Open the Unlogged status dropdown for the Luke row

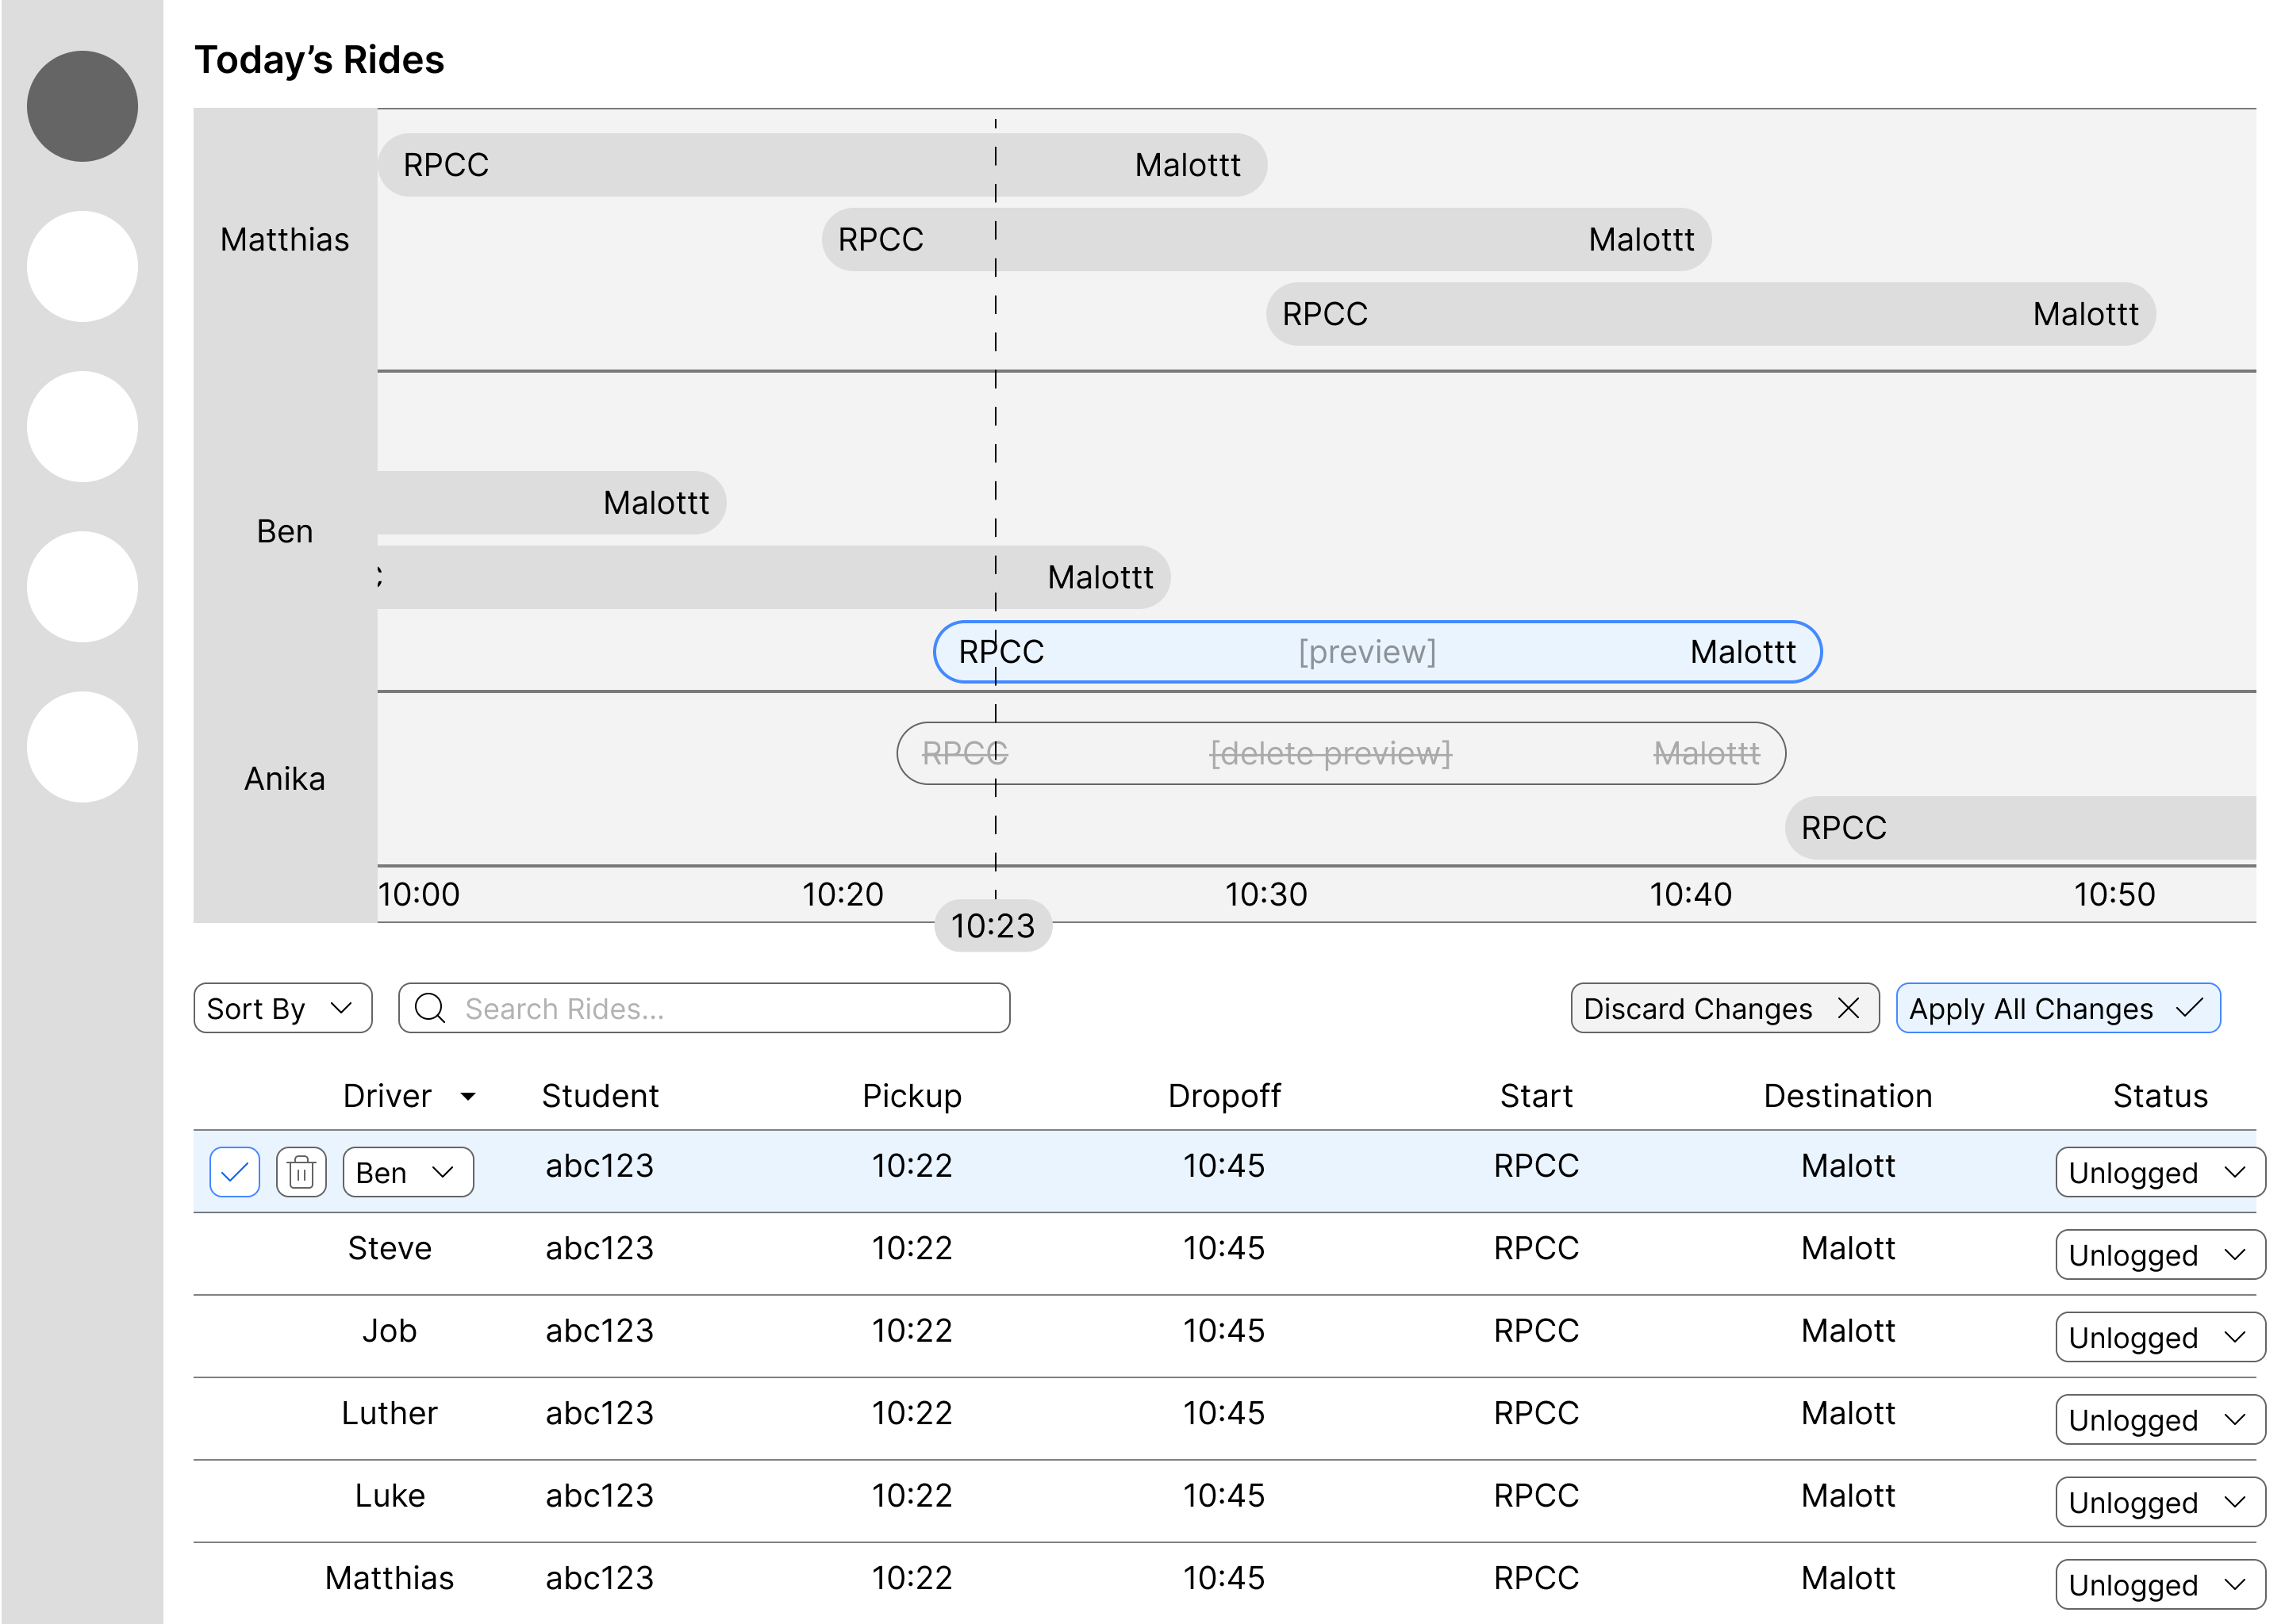[2160, 1502]
